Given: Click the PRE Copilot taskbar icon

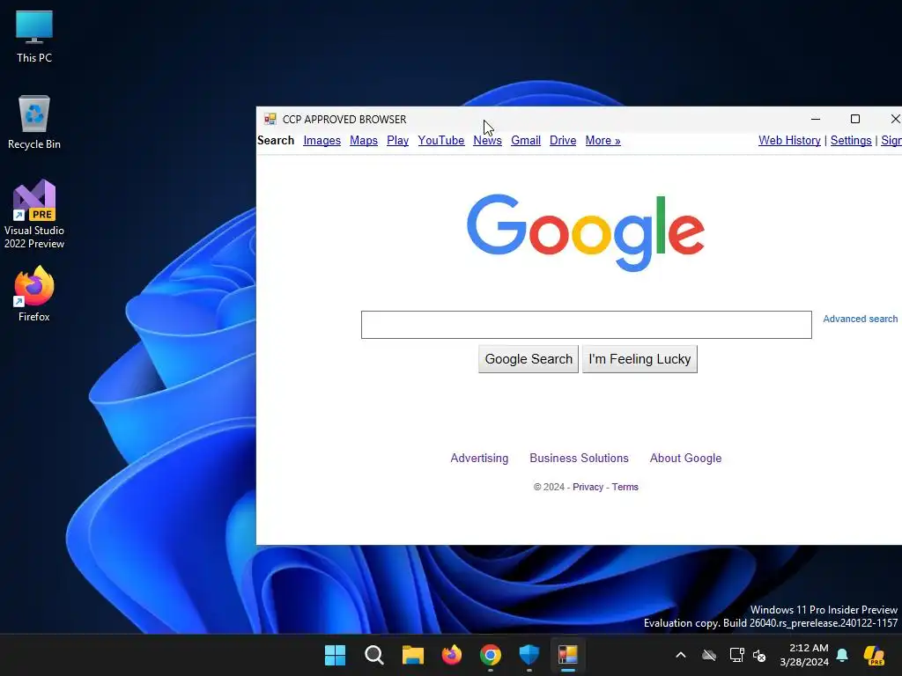Looking at the screenshot, I should (874, 655).
